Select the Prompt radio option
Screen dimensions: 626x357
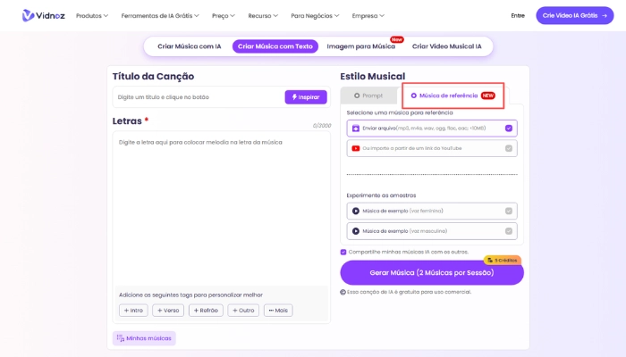[357, 95]
